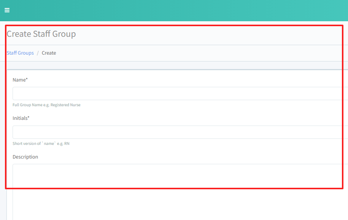Image resolution: width=348 pixels, height=220 pixels.
Task: Click the breadcrumb slash separator
Action: pyautogui.click(x=38, y=53)
